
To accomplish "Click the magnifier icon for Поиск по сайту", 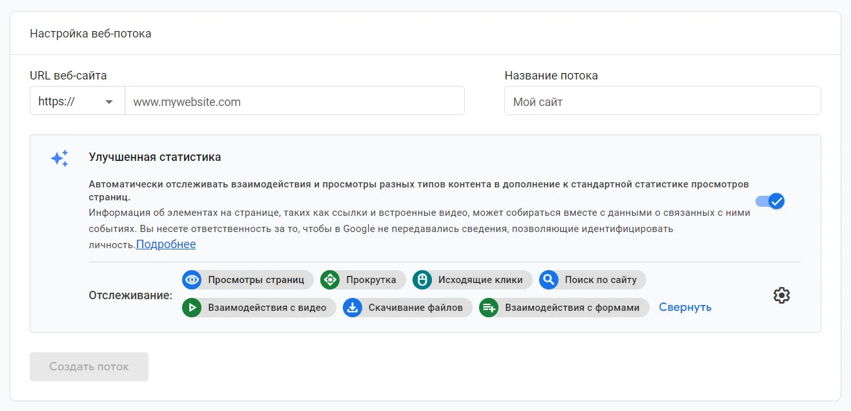I will [x=549, y=280].
